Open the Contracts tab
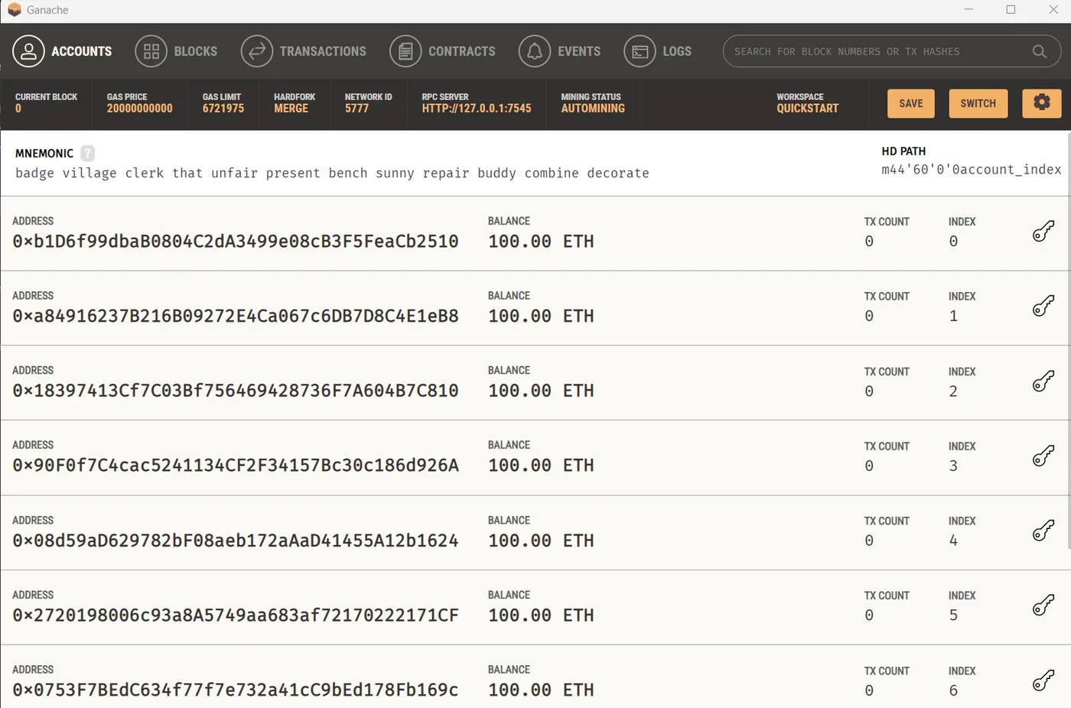Image resolution: width=1071 pixels, height=708 pixels. [x=443, y=51]
